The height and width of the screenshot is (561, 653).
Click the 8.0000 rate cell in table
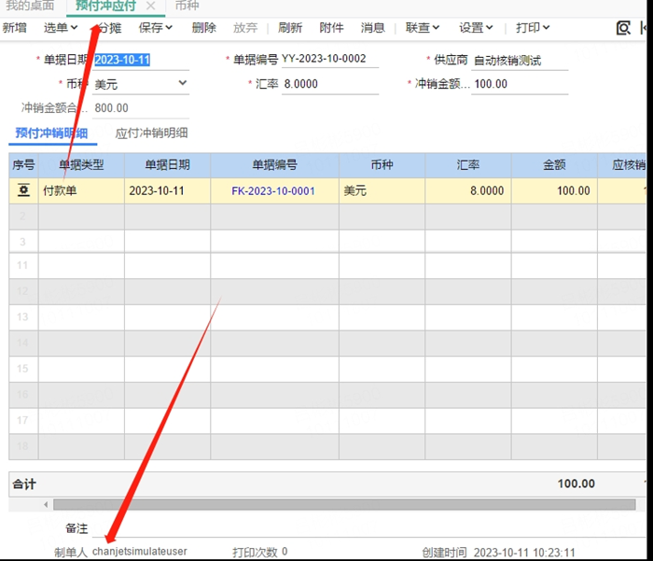pyautogui.click(x=468, y=191)
